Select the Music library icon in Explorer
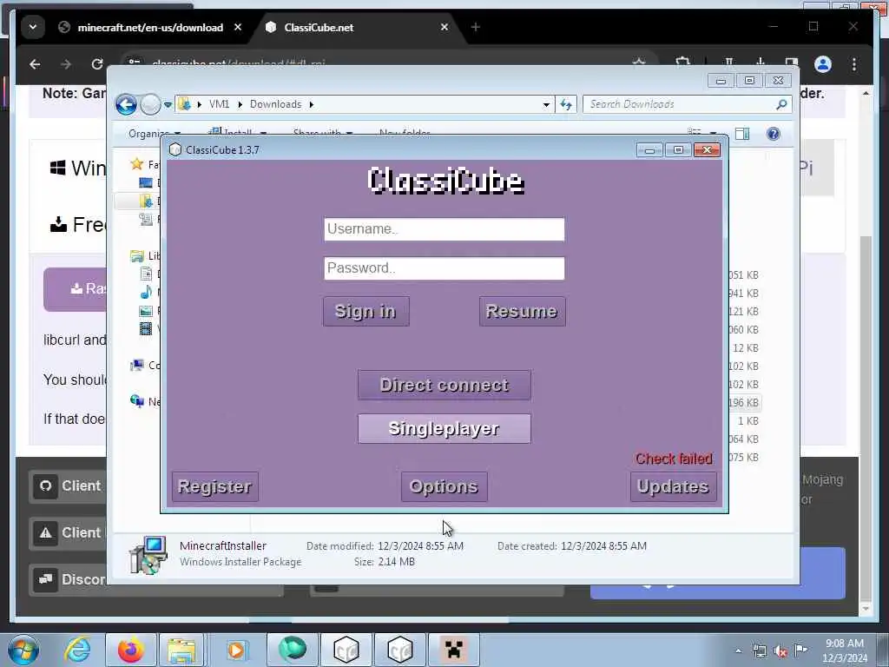889x667 pixels. 146,293
